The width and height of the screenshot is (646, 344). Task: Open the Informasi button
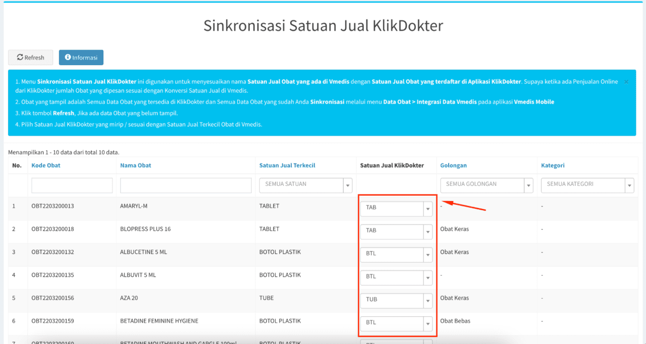81,58
